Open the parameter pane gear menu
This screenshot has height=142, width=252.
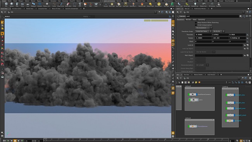[240, 16]
